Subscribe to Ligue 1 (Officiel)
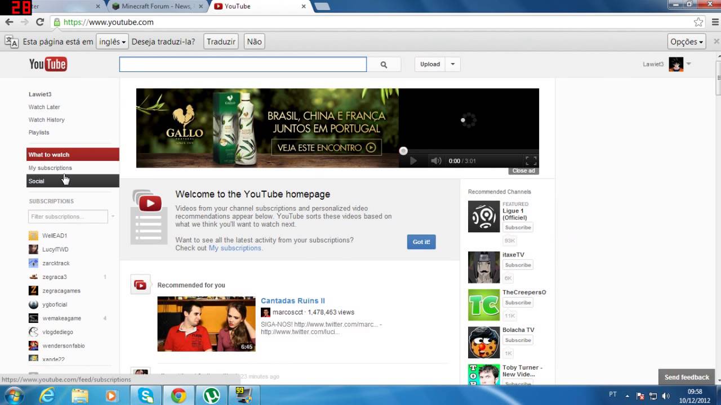Viewport: 721px width, 405px height. coord(518,228)
